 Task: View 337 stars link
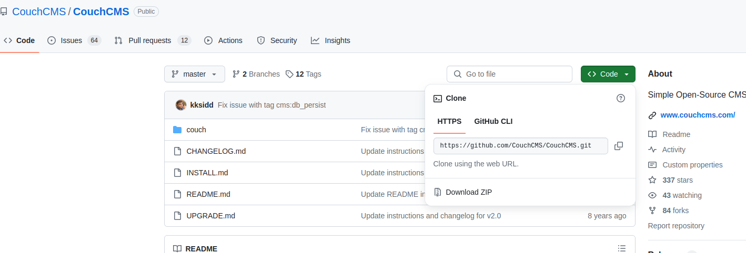(x=678, y=180)
